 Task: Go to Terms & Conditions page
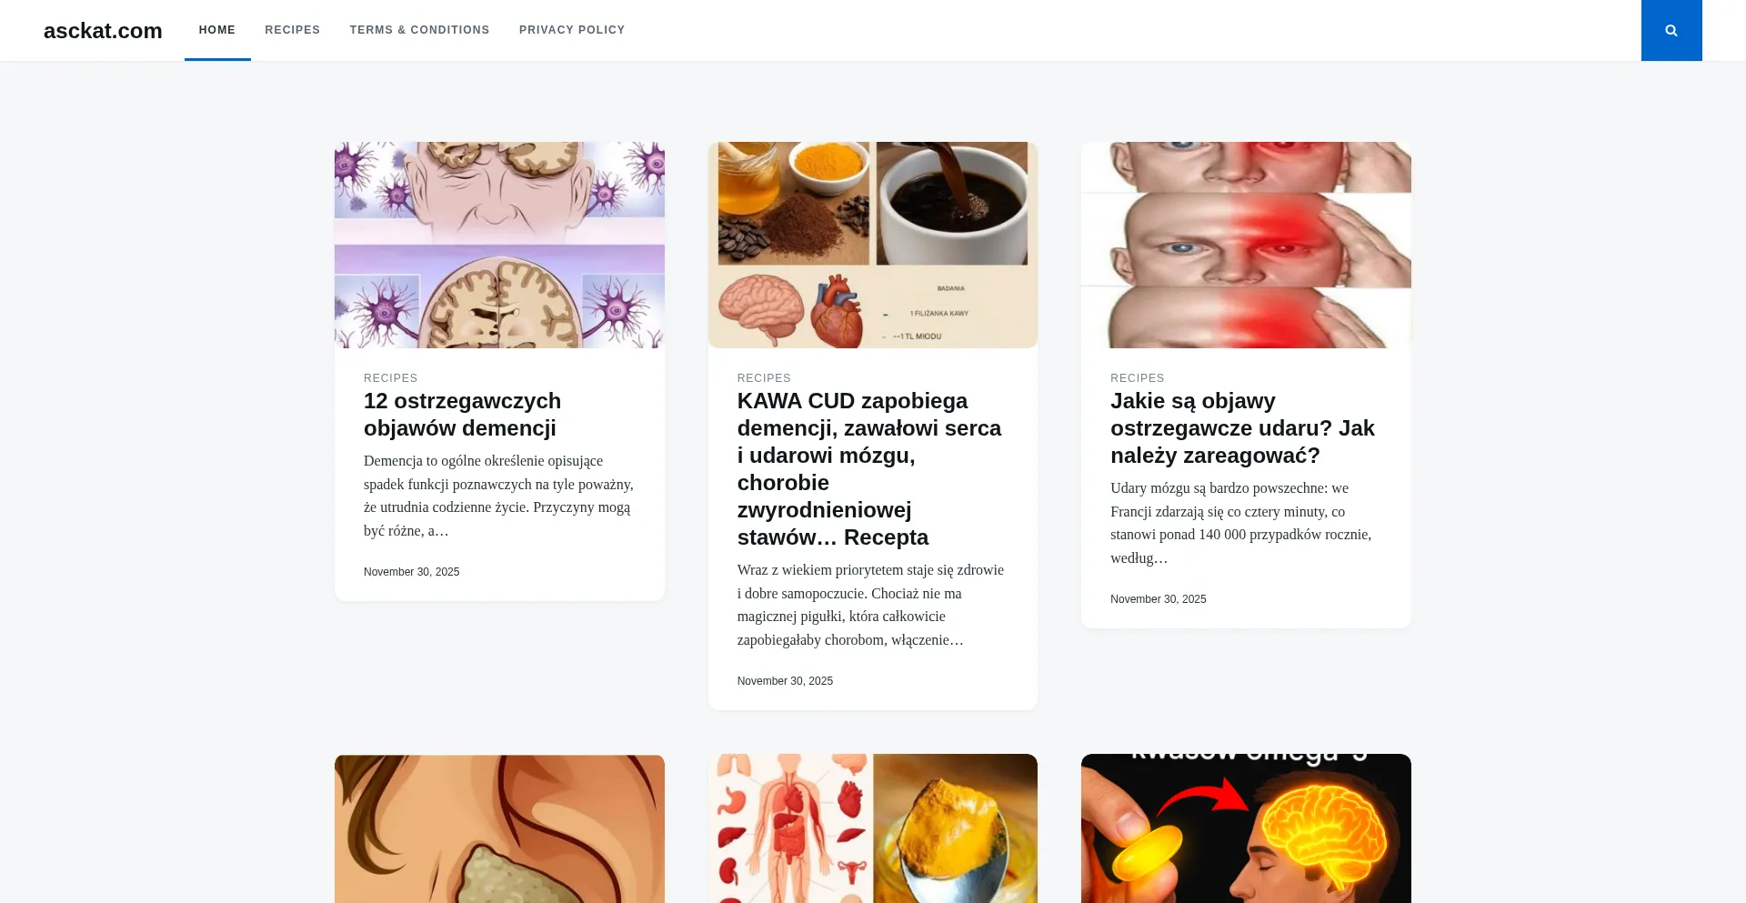click(x=420, y=30)
